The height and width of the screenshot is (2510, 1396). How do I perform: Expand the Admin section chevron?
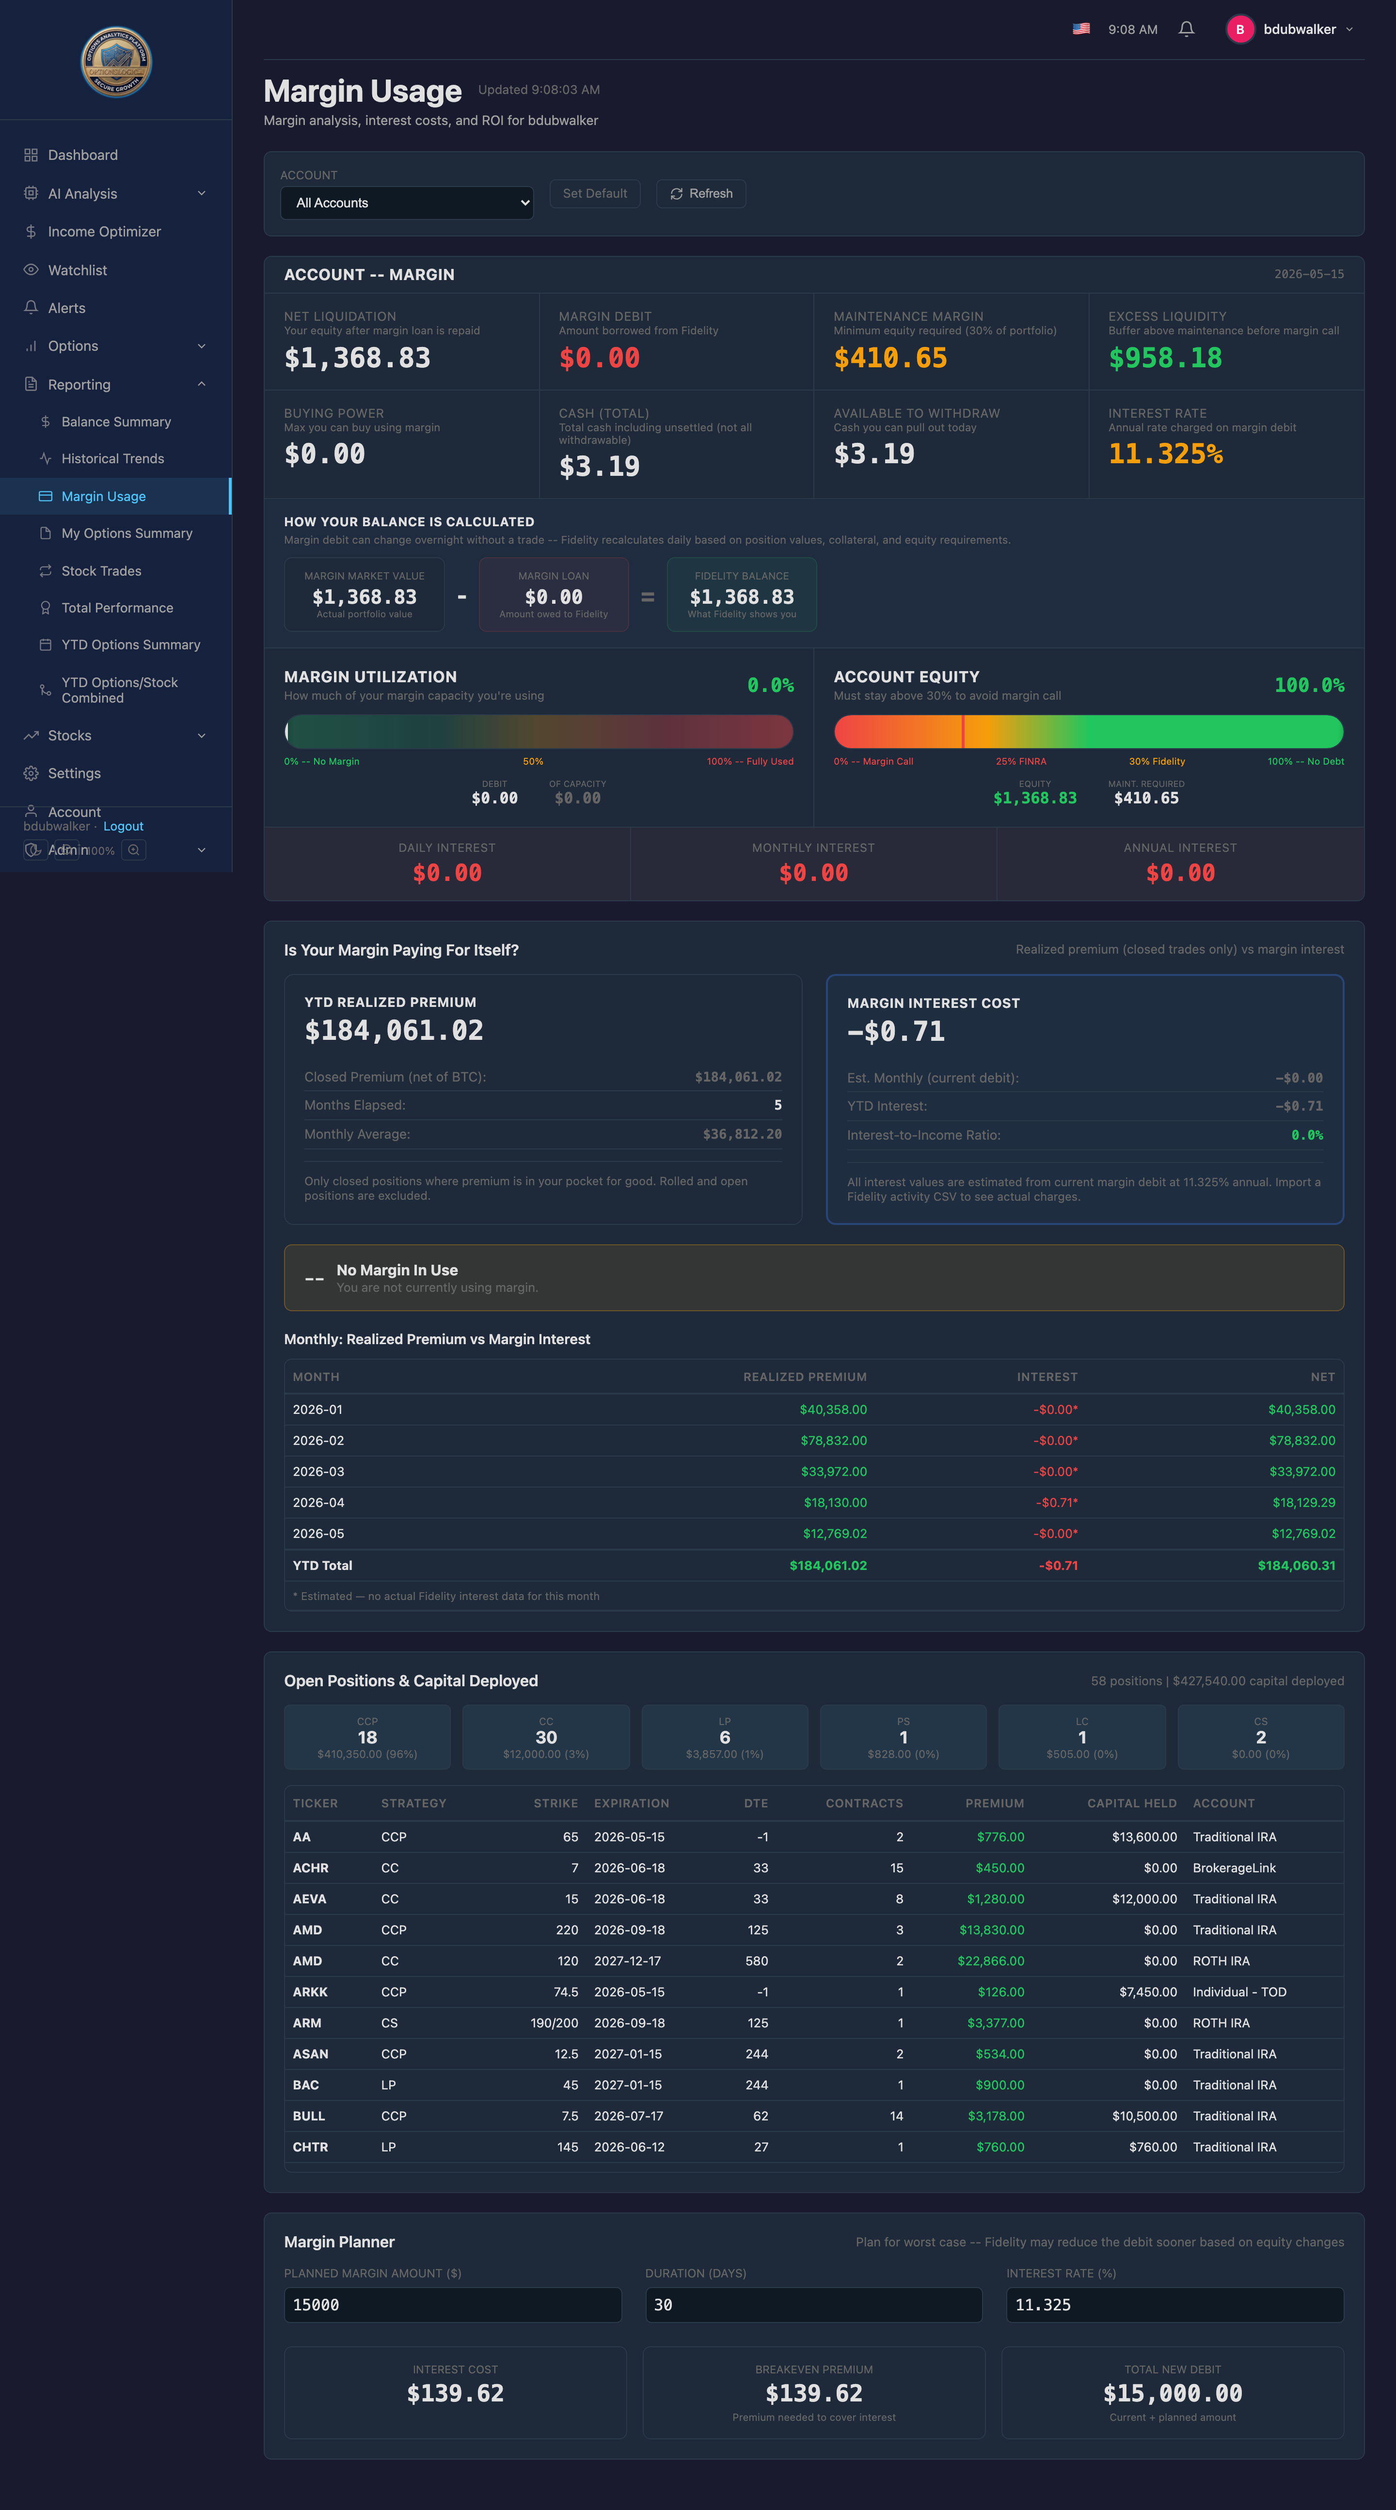202,849
